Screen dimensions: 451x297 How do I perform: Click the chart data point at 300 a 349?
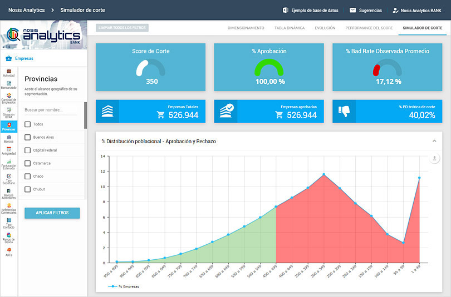tap(324, 174)
